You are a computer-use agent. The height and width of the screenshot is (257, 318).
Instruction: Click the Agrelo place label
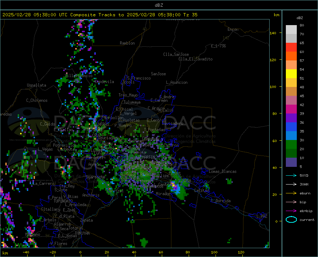click(95, 164)
